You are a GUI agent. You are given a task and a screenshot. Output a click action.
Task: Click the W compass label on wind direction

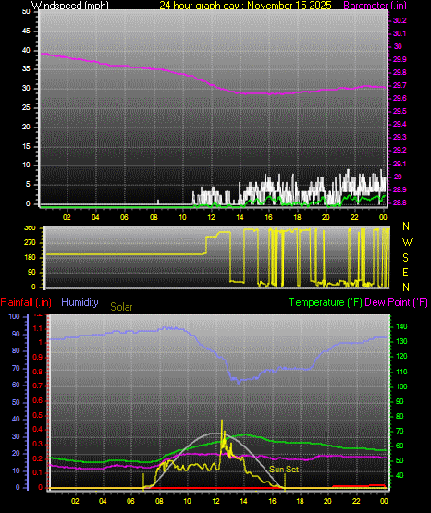407,242
